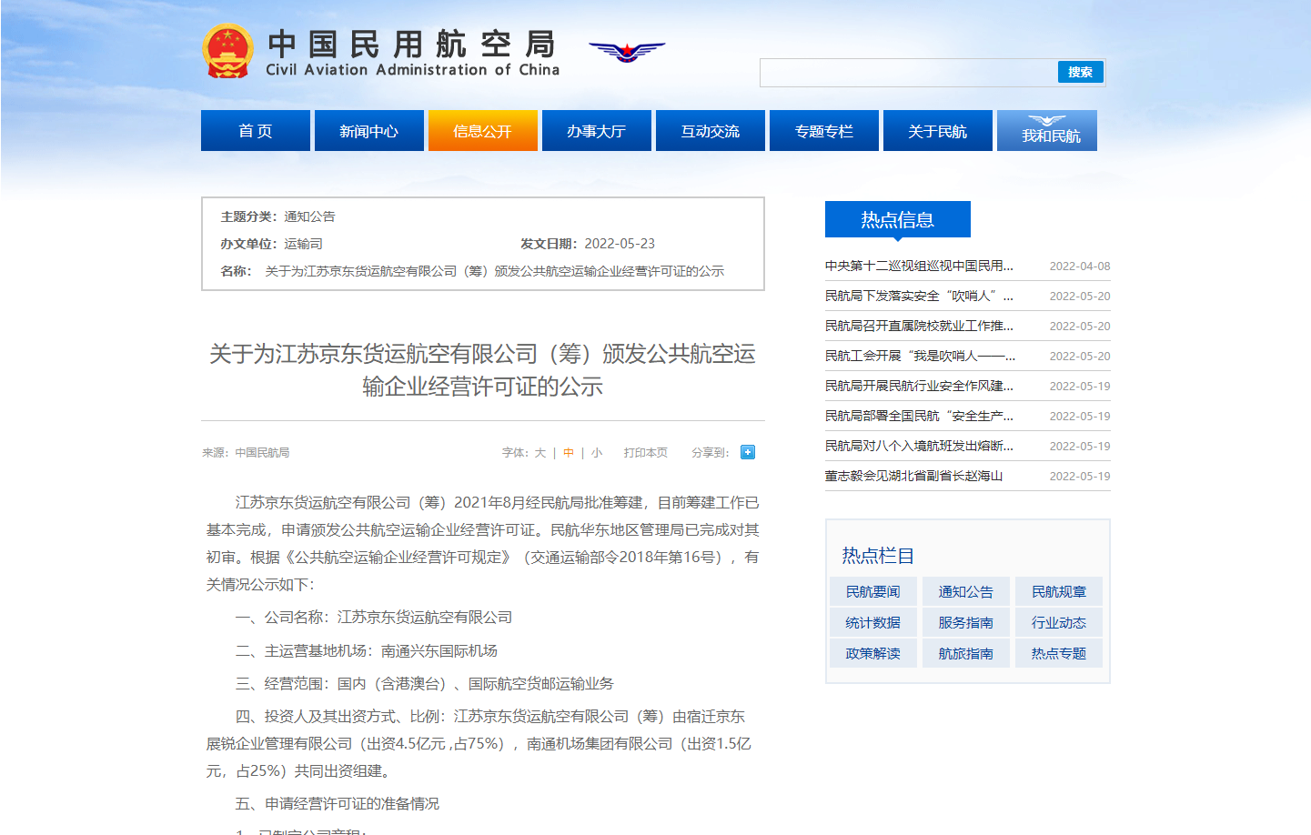The width and height of the screenshot is (1311, 835).
Task: Click the CAAC winged aviation emblem
Action: [x=627, y=51]
